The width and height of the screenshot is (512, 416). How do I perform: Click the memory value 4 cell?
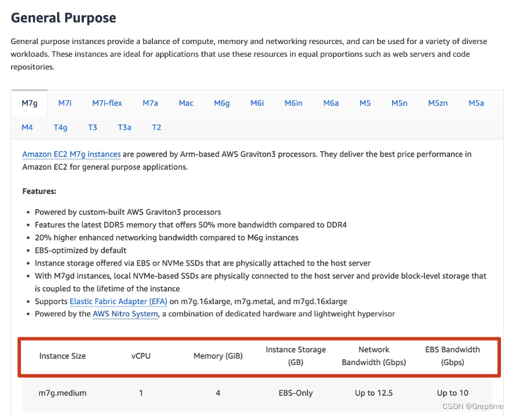[218, 393]
